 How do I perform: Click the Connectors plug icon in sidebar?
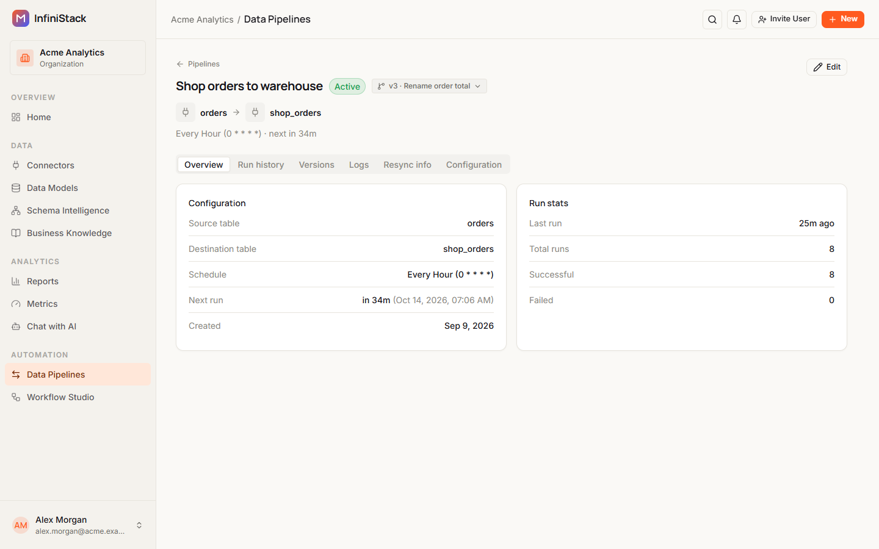(x=16, y=165)
